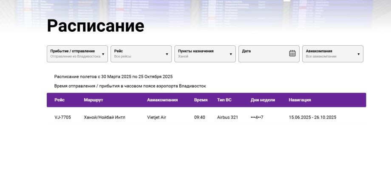Open destination dropdown showing Ханой
This screenshot has width=391, height=190.
tap(202, 54)
